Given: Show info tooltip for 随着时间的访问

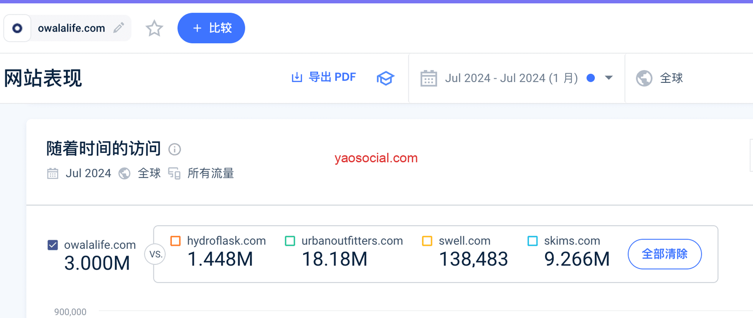Looking at the screenshot, I should click(175, 150).
